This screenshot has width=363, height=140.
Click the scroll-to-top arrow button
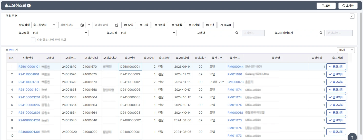pos(352,137)
